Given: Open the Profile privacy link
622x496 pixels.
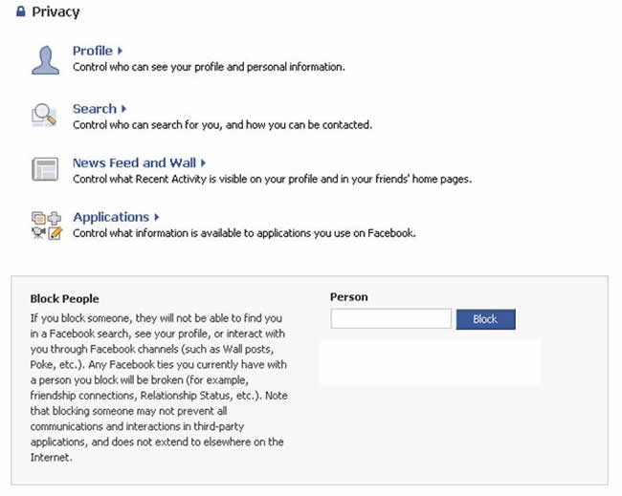Looking at the screenshot, I should coord(93,51).
